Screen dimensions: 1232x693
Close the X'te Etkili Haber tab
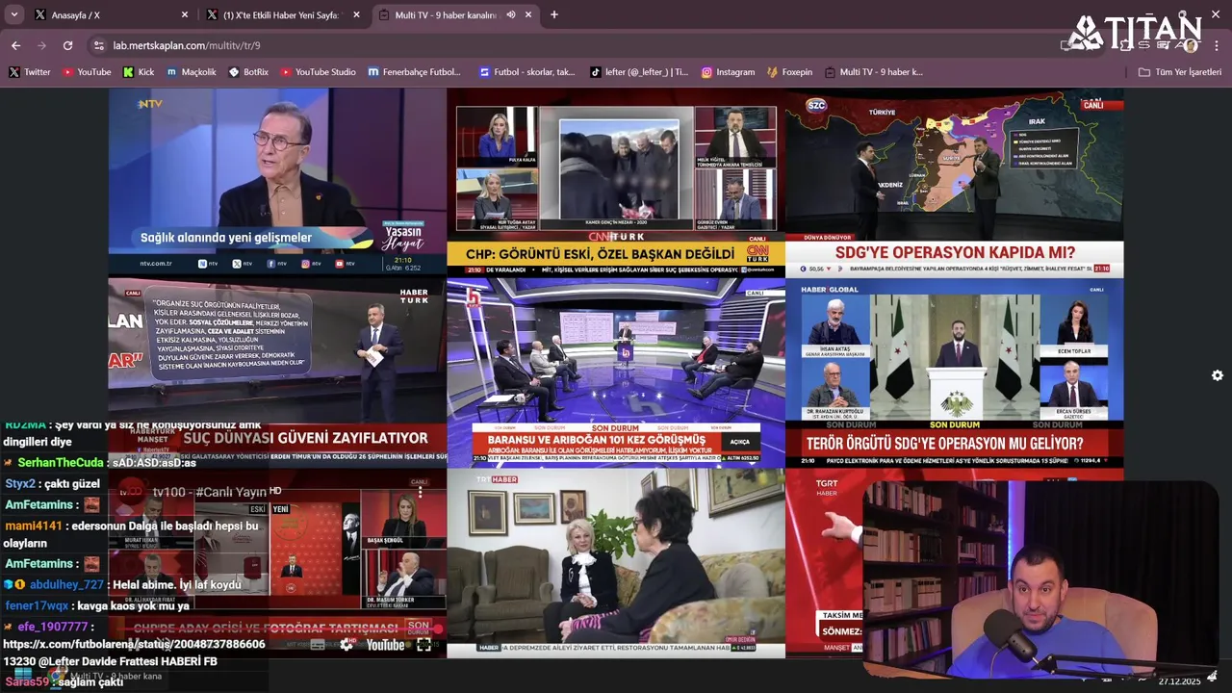tap(356, 14)
